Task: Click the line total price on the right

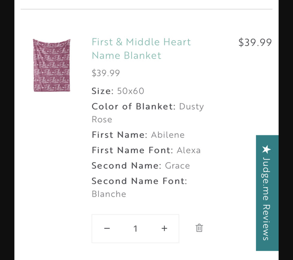Action: tap(255, 42)
